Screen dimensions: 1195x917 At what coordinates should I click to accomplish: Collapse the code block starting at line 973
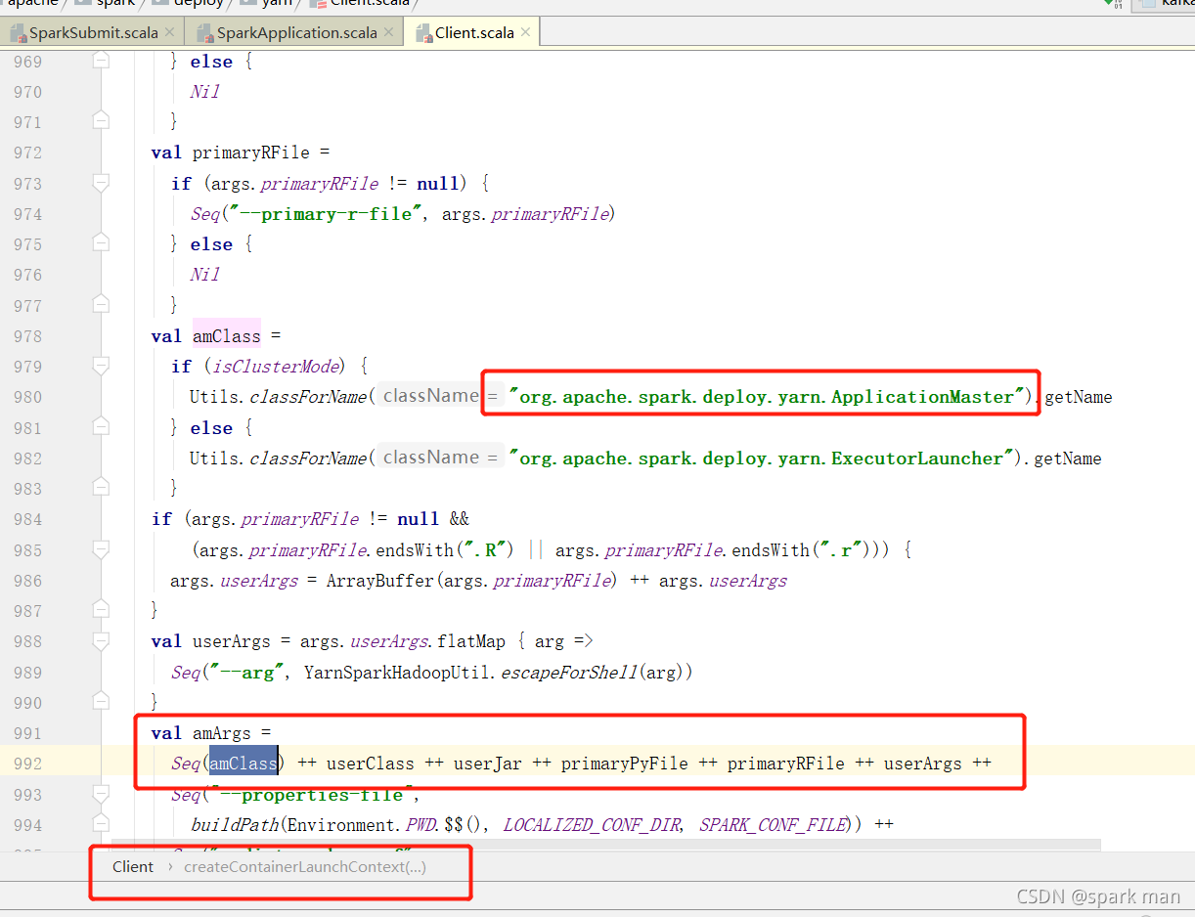[101, 183]
